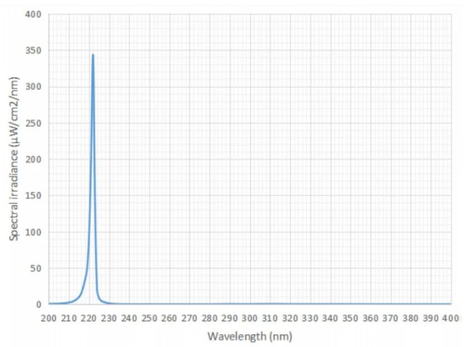This screenshot has width=476, height=347.
Task: Click the 150 y-axis tick label
Action: (33, 196)
